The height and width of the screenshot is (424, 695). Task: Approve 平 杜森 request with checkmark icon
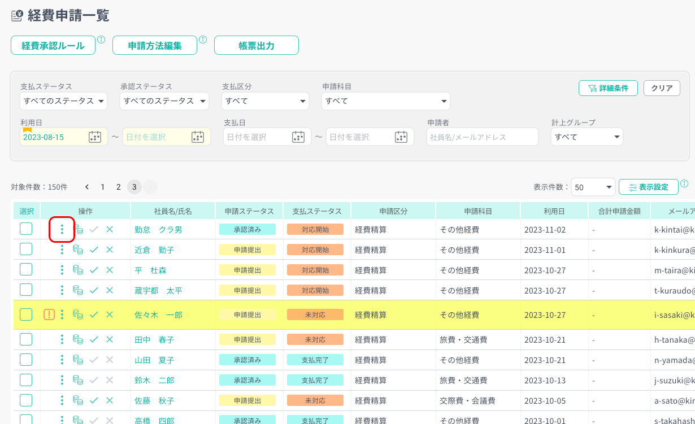(x=94, y=270)
